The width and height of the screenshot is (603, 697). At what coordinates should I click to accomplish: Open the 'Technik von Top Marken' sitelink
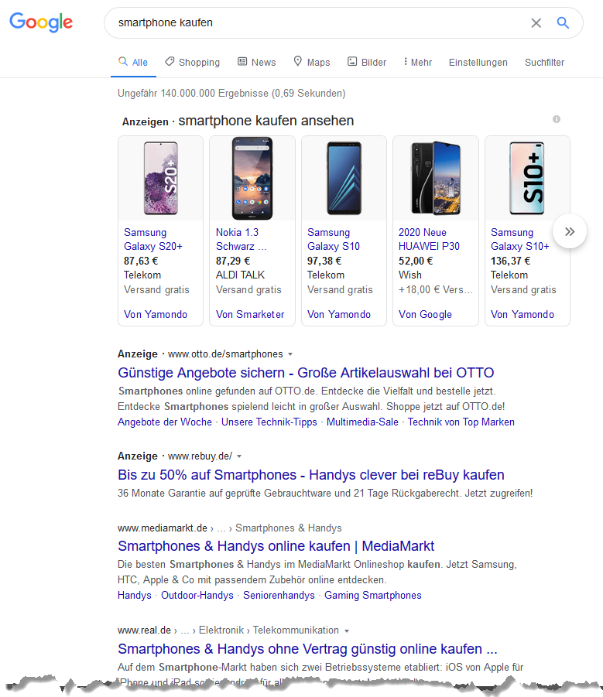coord(461,422)
